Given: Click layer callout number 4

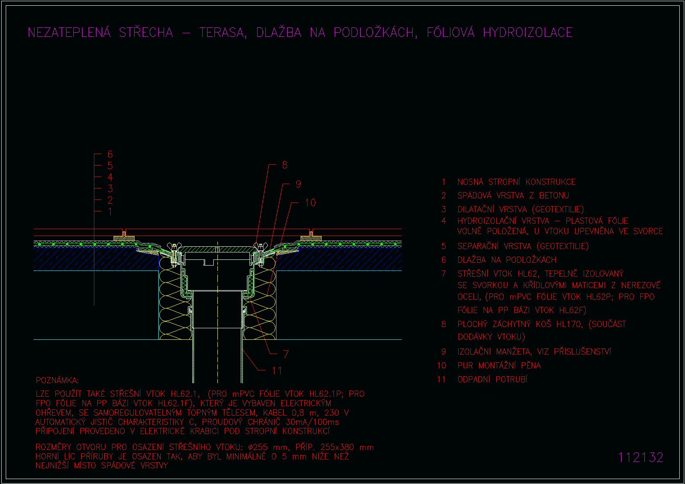Looking at the screenshot, I should pyautogui.click(x=110, y=177).
